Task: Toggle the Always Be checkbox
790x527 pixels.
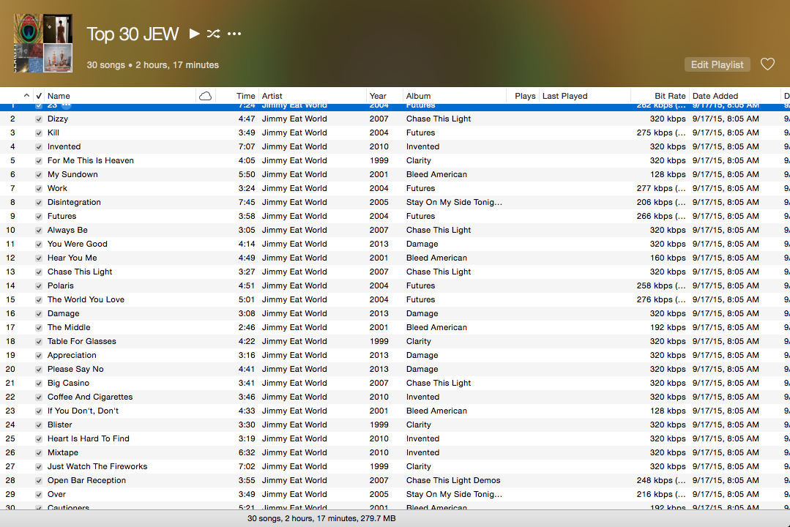Action: pos(39,231)
